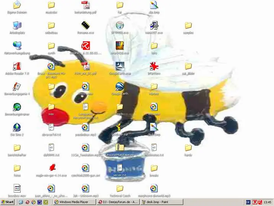Select the wrar342d.exe WinRAR installer icon
This screenshot has height=206, width=274.
click(x=120, y=46)
